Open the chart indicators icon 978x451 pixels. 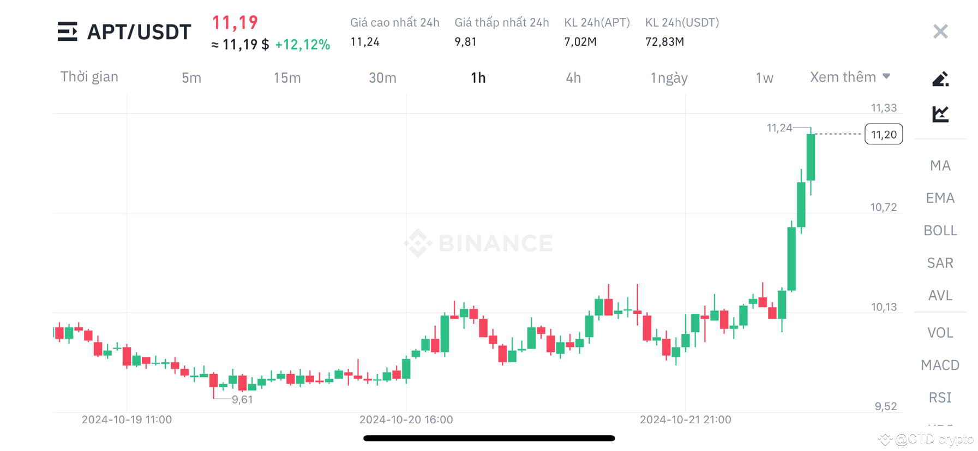[x=940, y=113]
